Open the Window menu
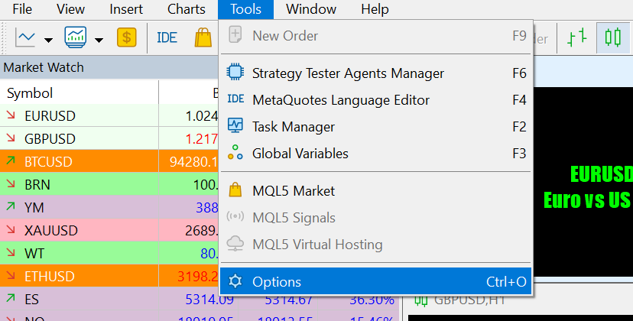 point(311,9)
